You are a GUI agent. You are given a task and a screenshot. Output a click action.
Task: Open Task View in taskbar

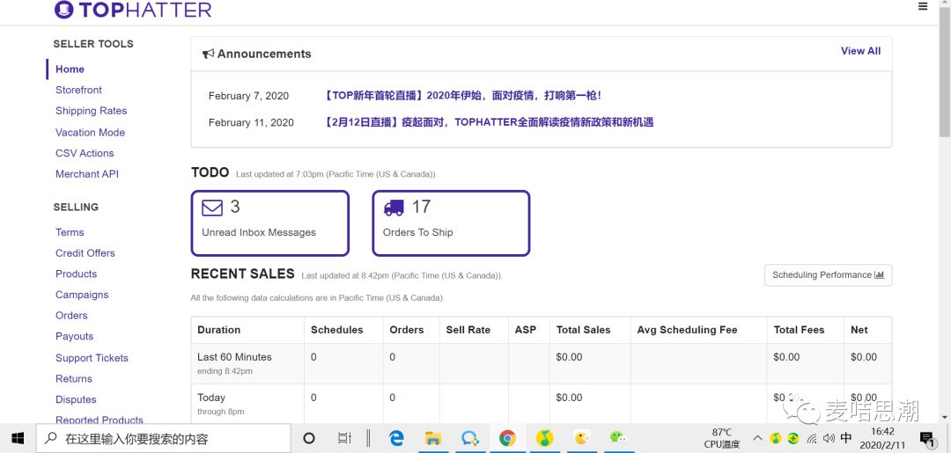(x=344, y=438)
